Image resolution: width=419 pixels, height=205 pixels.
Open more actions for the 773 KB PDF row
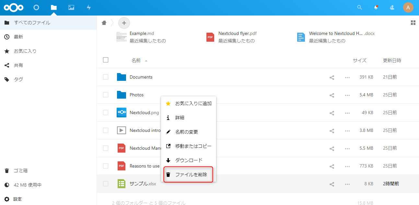pos(347,166)
